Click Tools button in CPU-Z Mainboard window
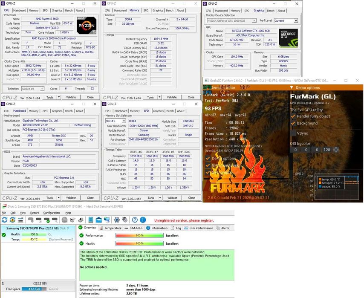The width and height of the screenshot is (364, 298). [49, 198]
